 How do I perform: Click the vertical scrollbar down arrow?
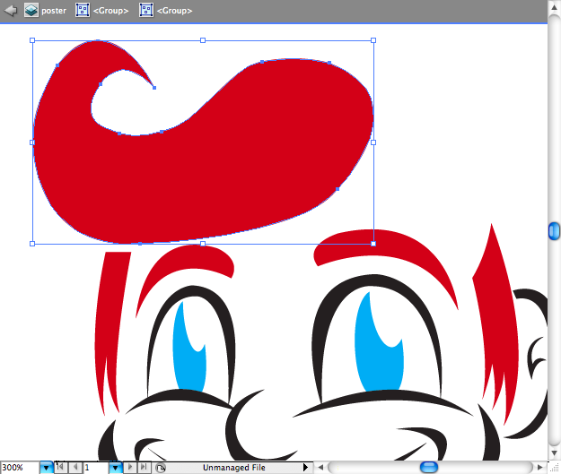pyautogui.click(x=554, y=453)
